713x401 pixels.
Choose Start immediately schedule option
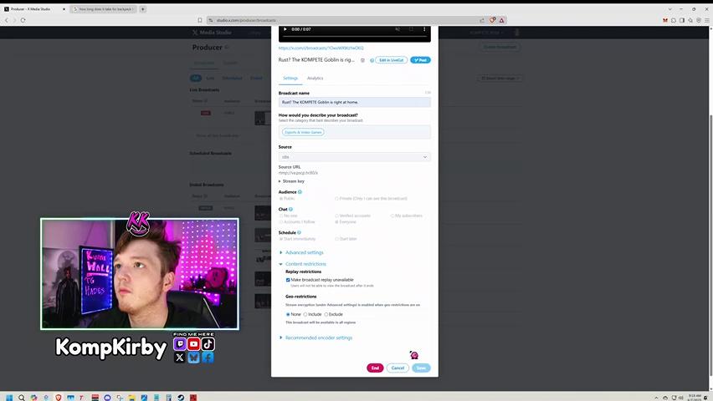click(297, 239)
